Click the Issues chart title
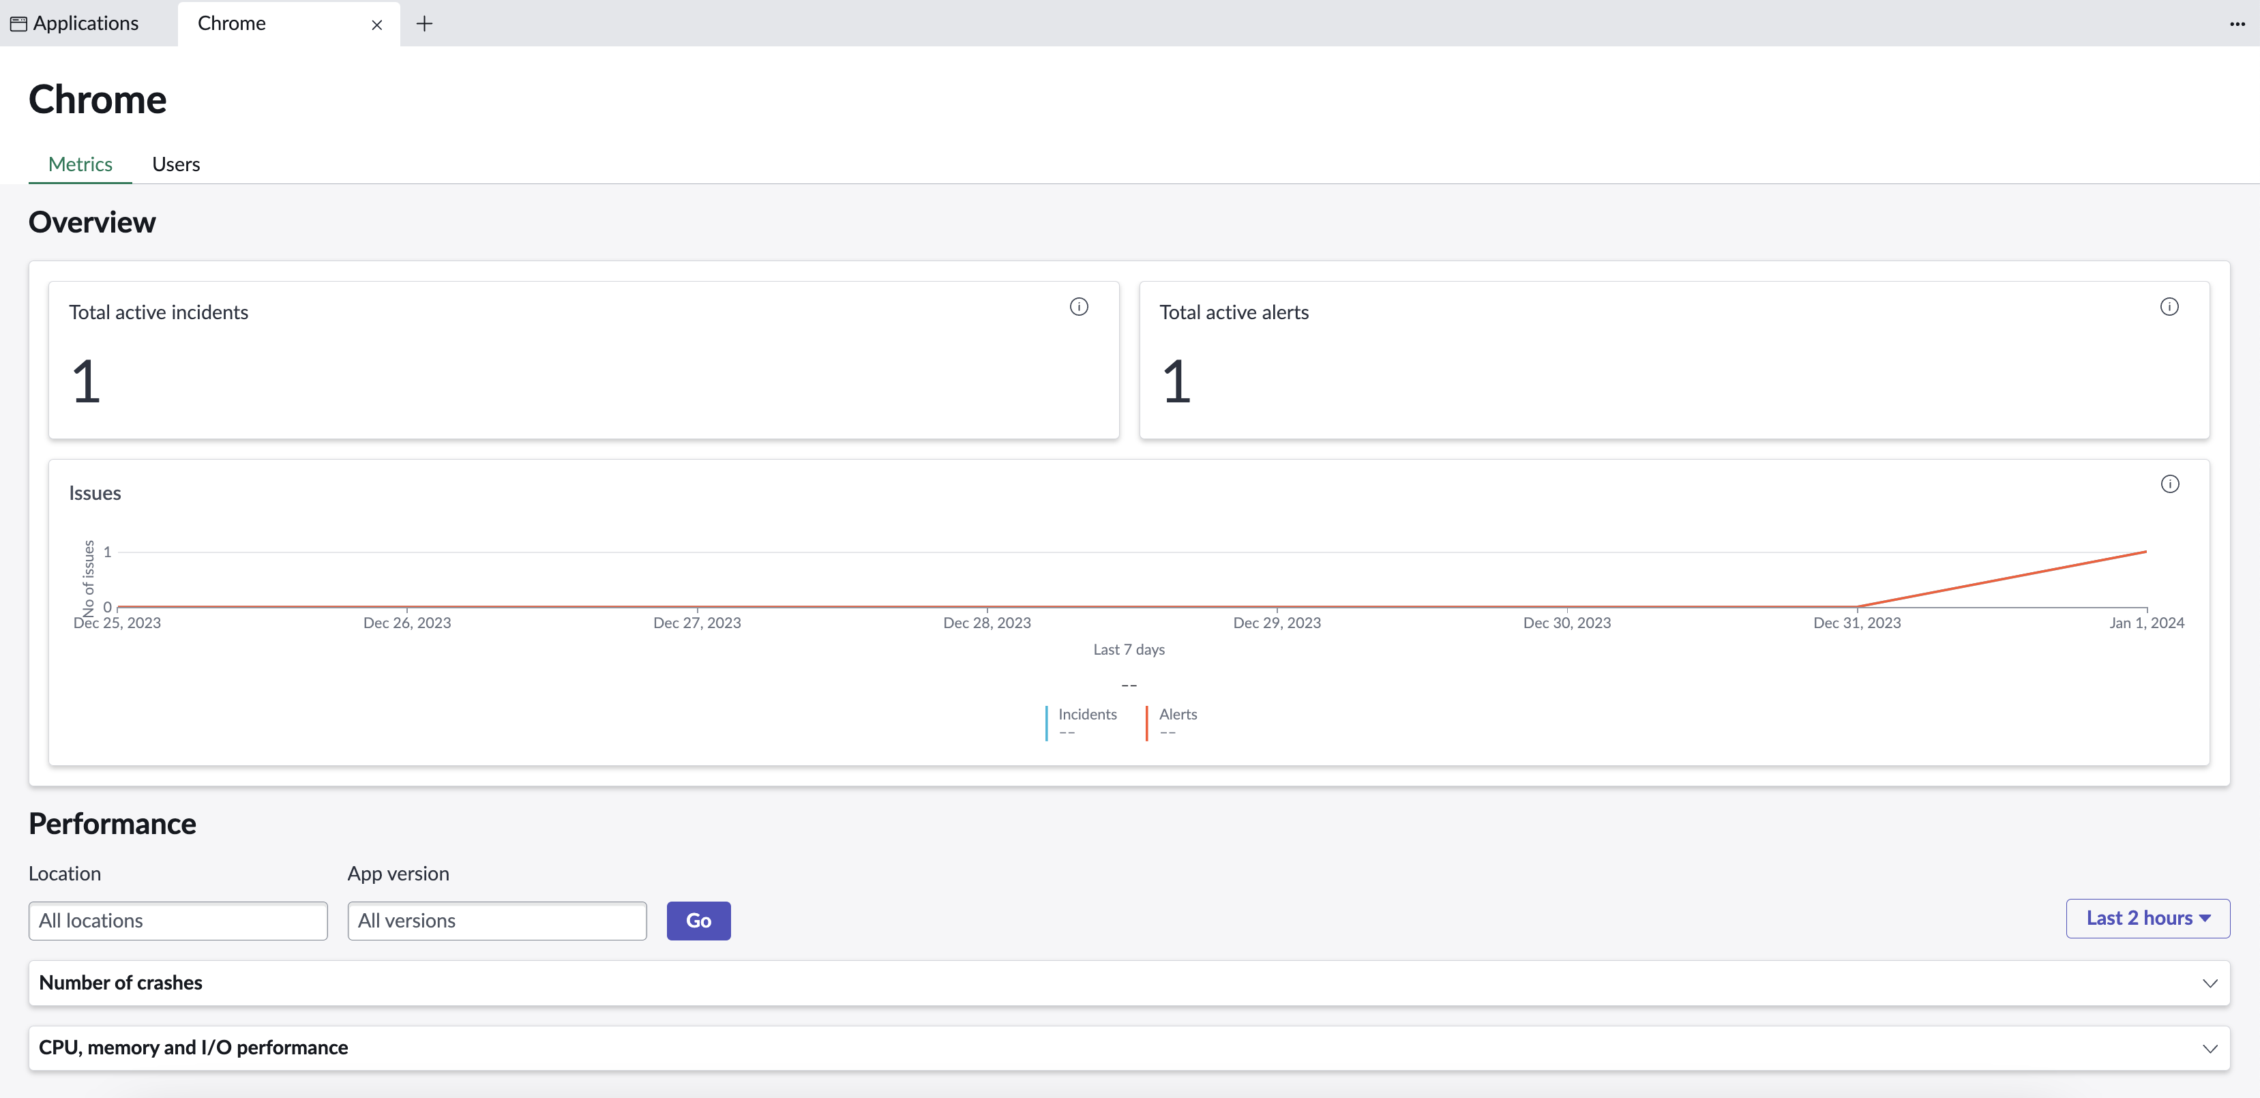Image resolution: width=2260 pixels, height=1098 pixels. [95, 493]
